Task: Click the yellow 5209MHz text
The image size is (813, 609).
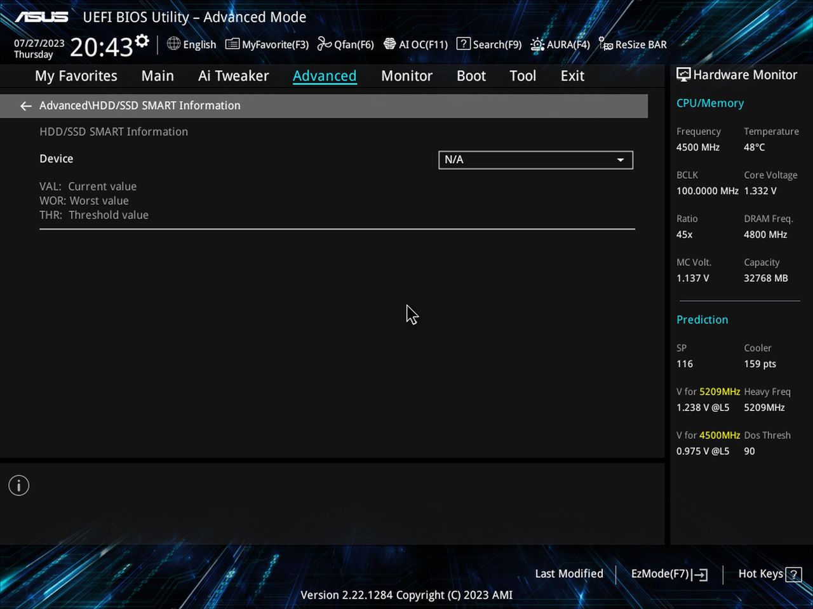Action: pyautogui.click(x=720, y=391)
